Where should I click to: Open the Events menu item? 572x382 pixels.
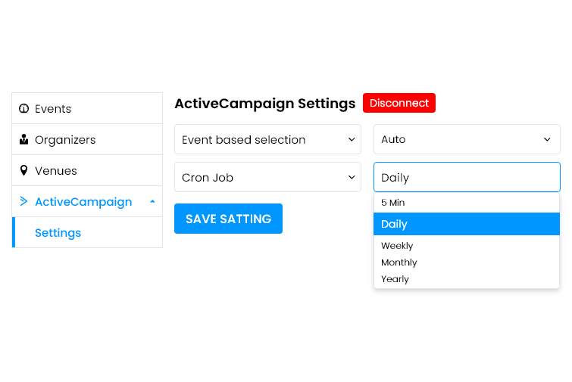pyautogui.click(x=87, y=108)
